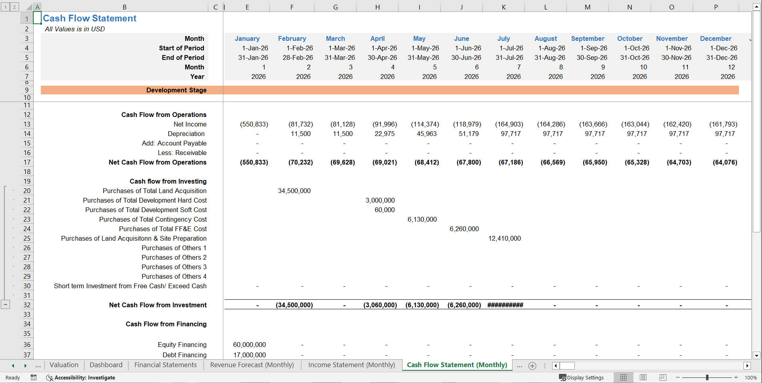Select the column E header
The height and width of the screenshot is (383, 762).
point(248,7)
